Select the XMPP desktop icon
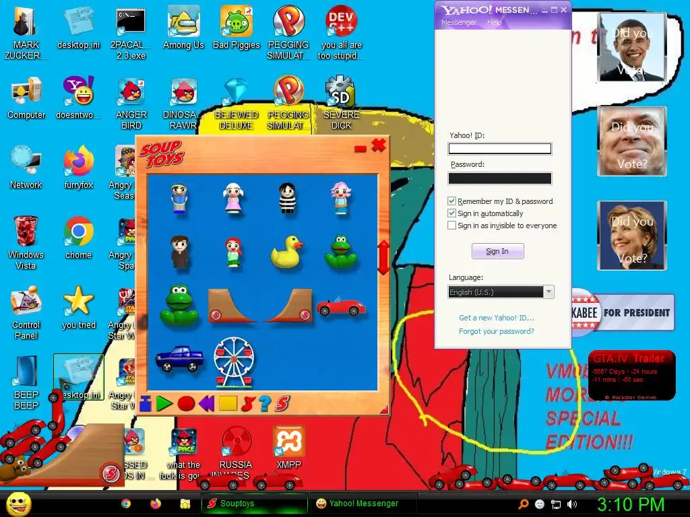 pos(288,448)
